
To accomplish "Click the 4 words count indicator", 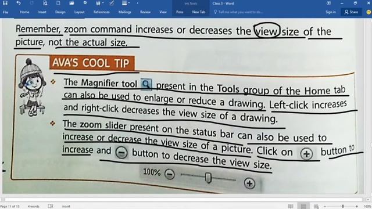I will click(x=34, y=207).
